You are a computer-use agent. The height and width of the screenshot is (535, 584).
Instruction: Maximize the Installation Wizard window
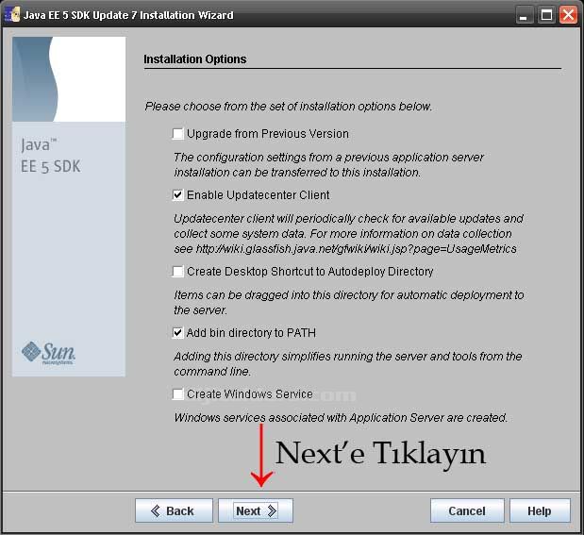546,15
